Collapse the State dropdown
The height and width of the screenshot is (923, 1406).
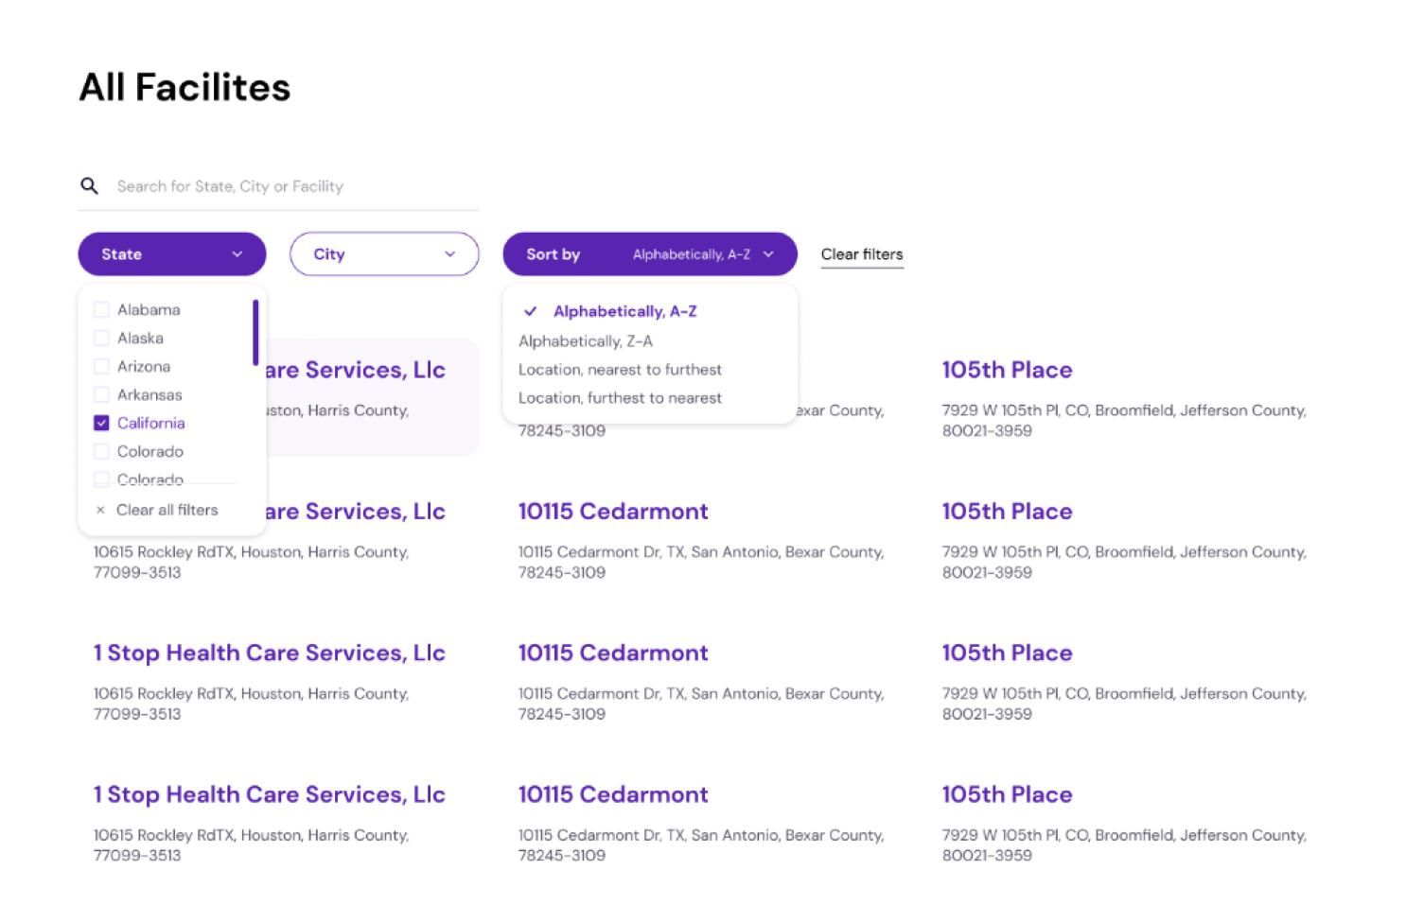(x=172, y=253)
